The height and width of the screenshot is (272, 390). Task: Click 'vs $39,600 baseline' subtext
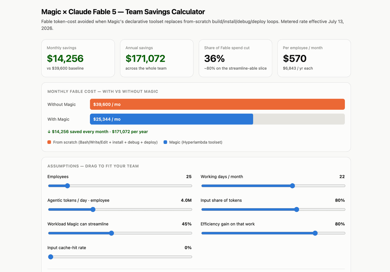click(65, 68)
